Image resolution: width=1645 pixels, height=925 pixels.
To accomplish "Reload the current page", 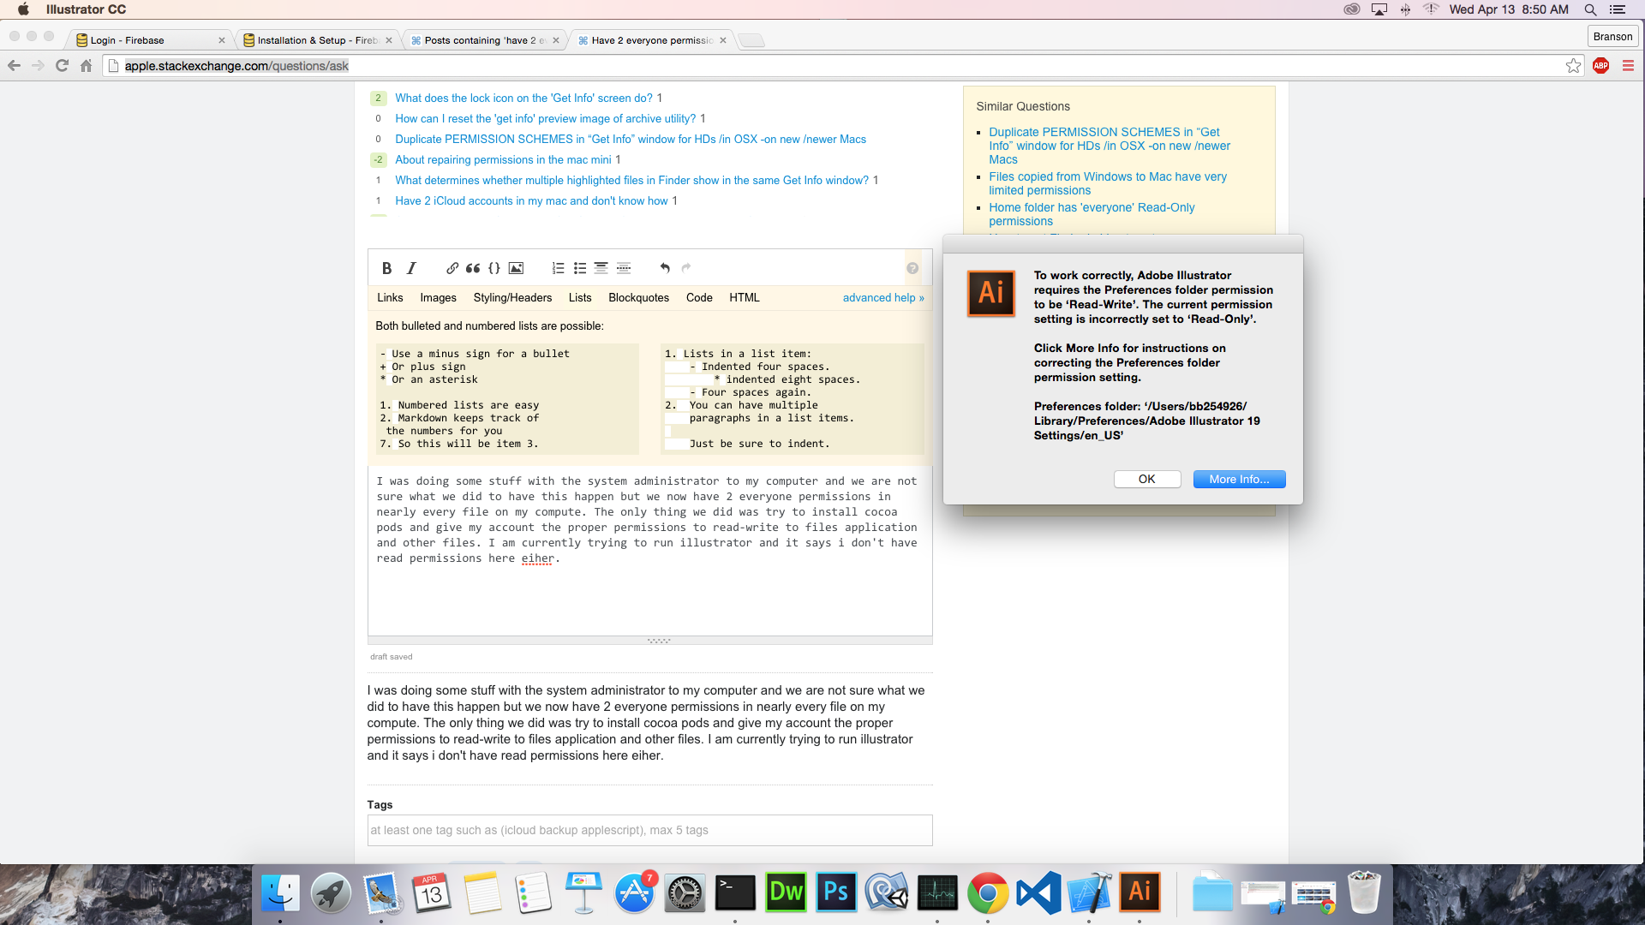I will point(62,65).
